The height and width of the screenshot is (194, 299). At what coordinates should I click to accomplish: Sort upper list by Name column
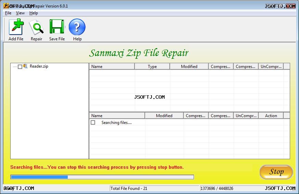coord(112,67)
